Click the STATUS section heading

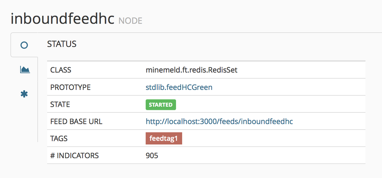click(62, 44)
